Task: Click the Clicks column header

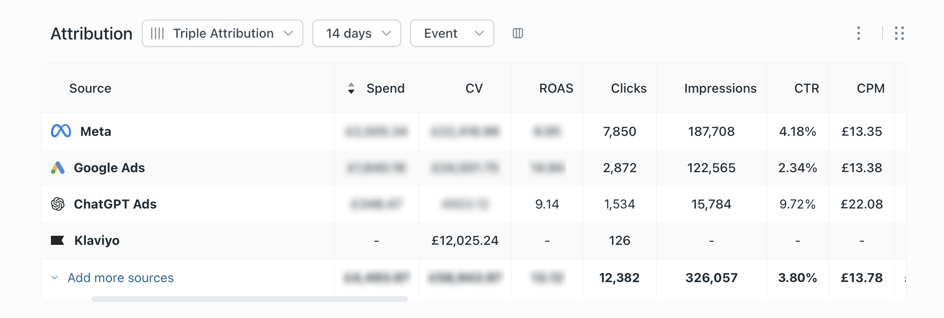Action: click(628, 88)
